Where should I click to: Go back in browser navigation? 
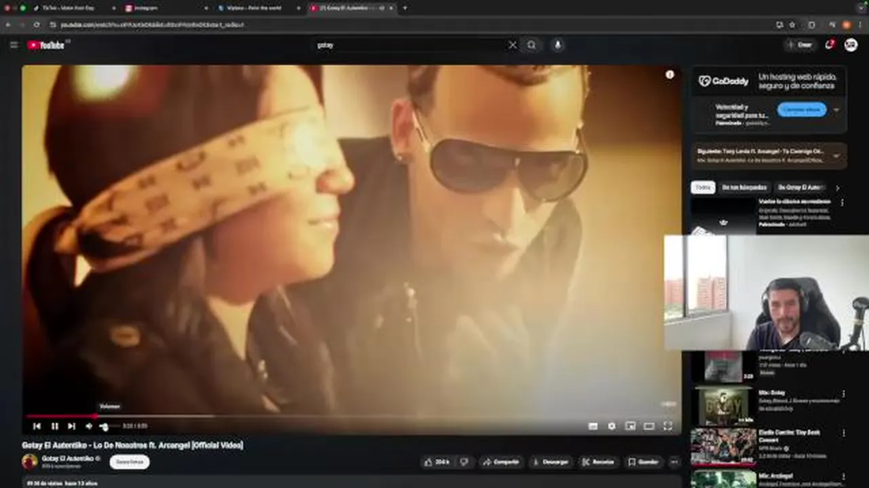click(8, 24)
